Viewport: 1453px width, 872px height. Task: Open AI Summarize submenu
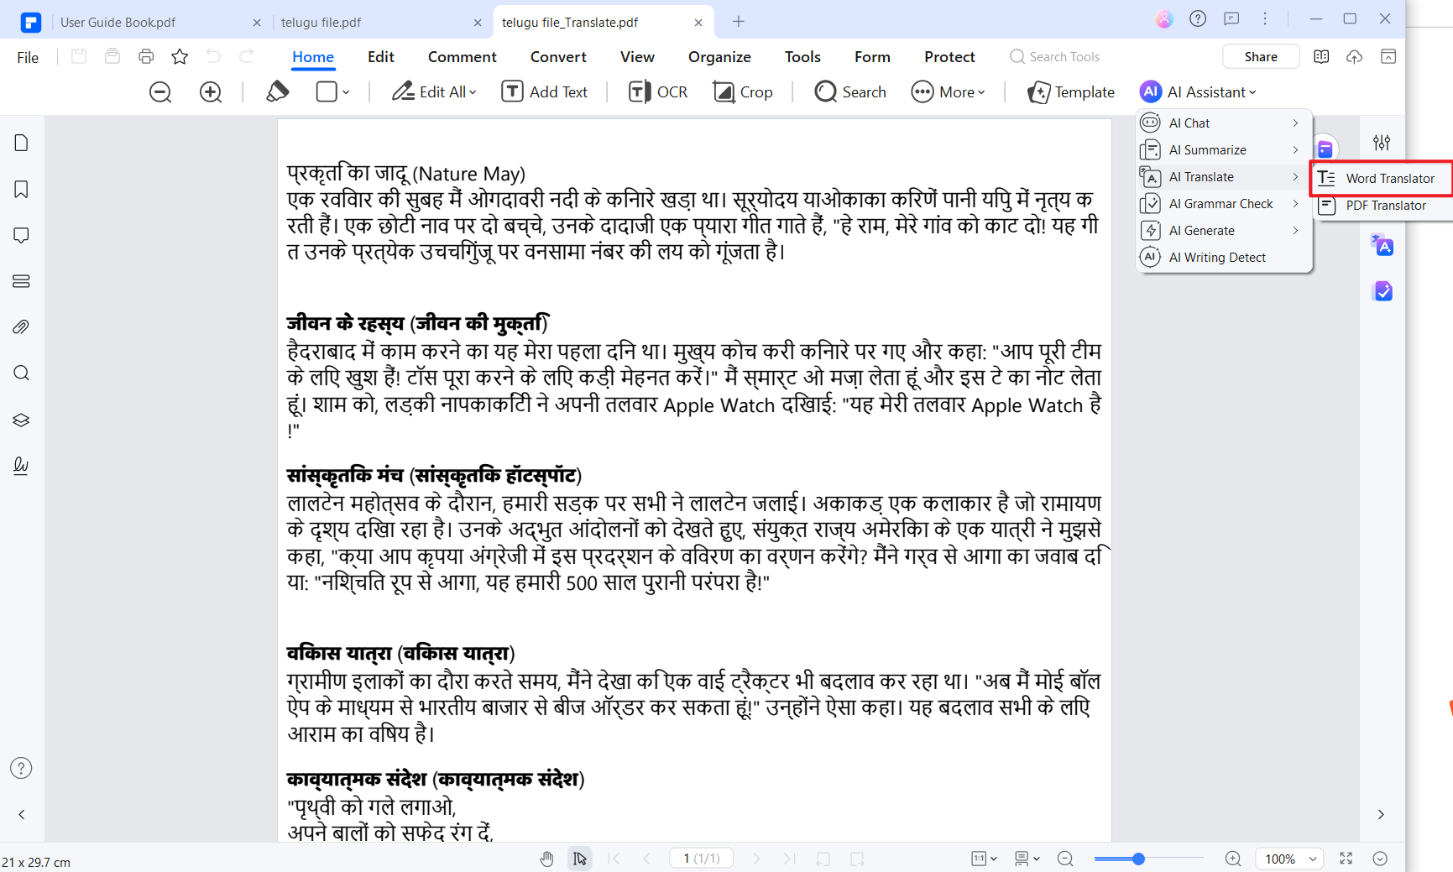(1224, 150)
